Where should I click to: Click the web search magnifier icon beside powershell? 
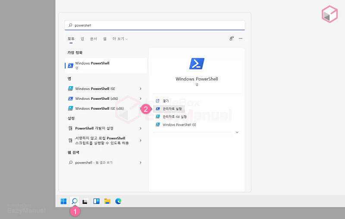coord(70,163)
